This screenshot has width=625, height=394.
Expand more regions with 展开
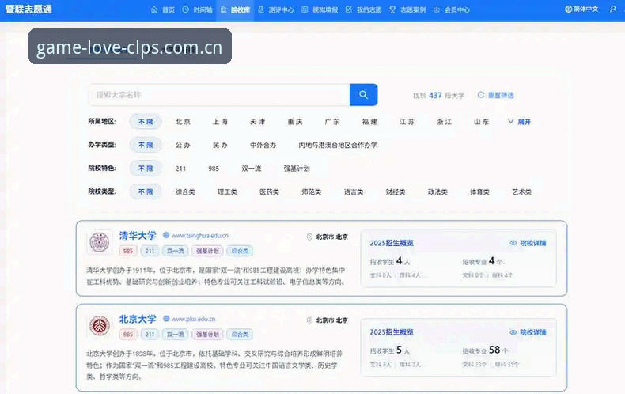(x=519, y=122)
